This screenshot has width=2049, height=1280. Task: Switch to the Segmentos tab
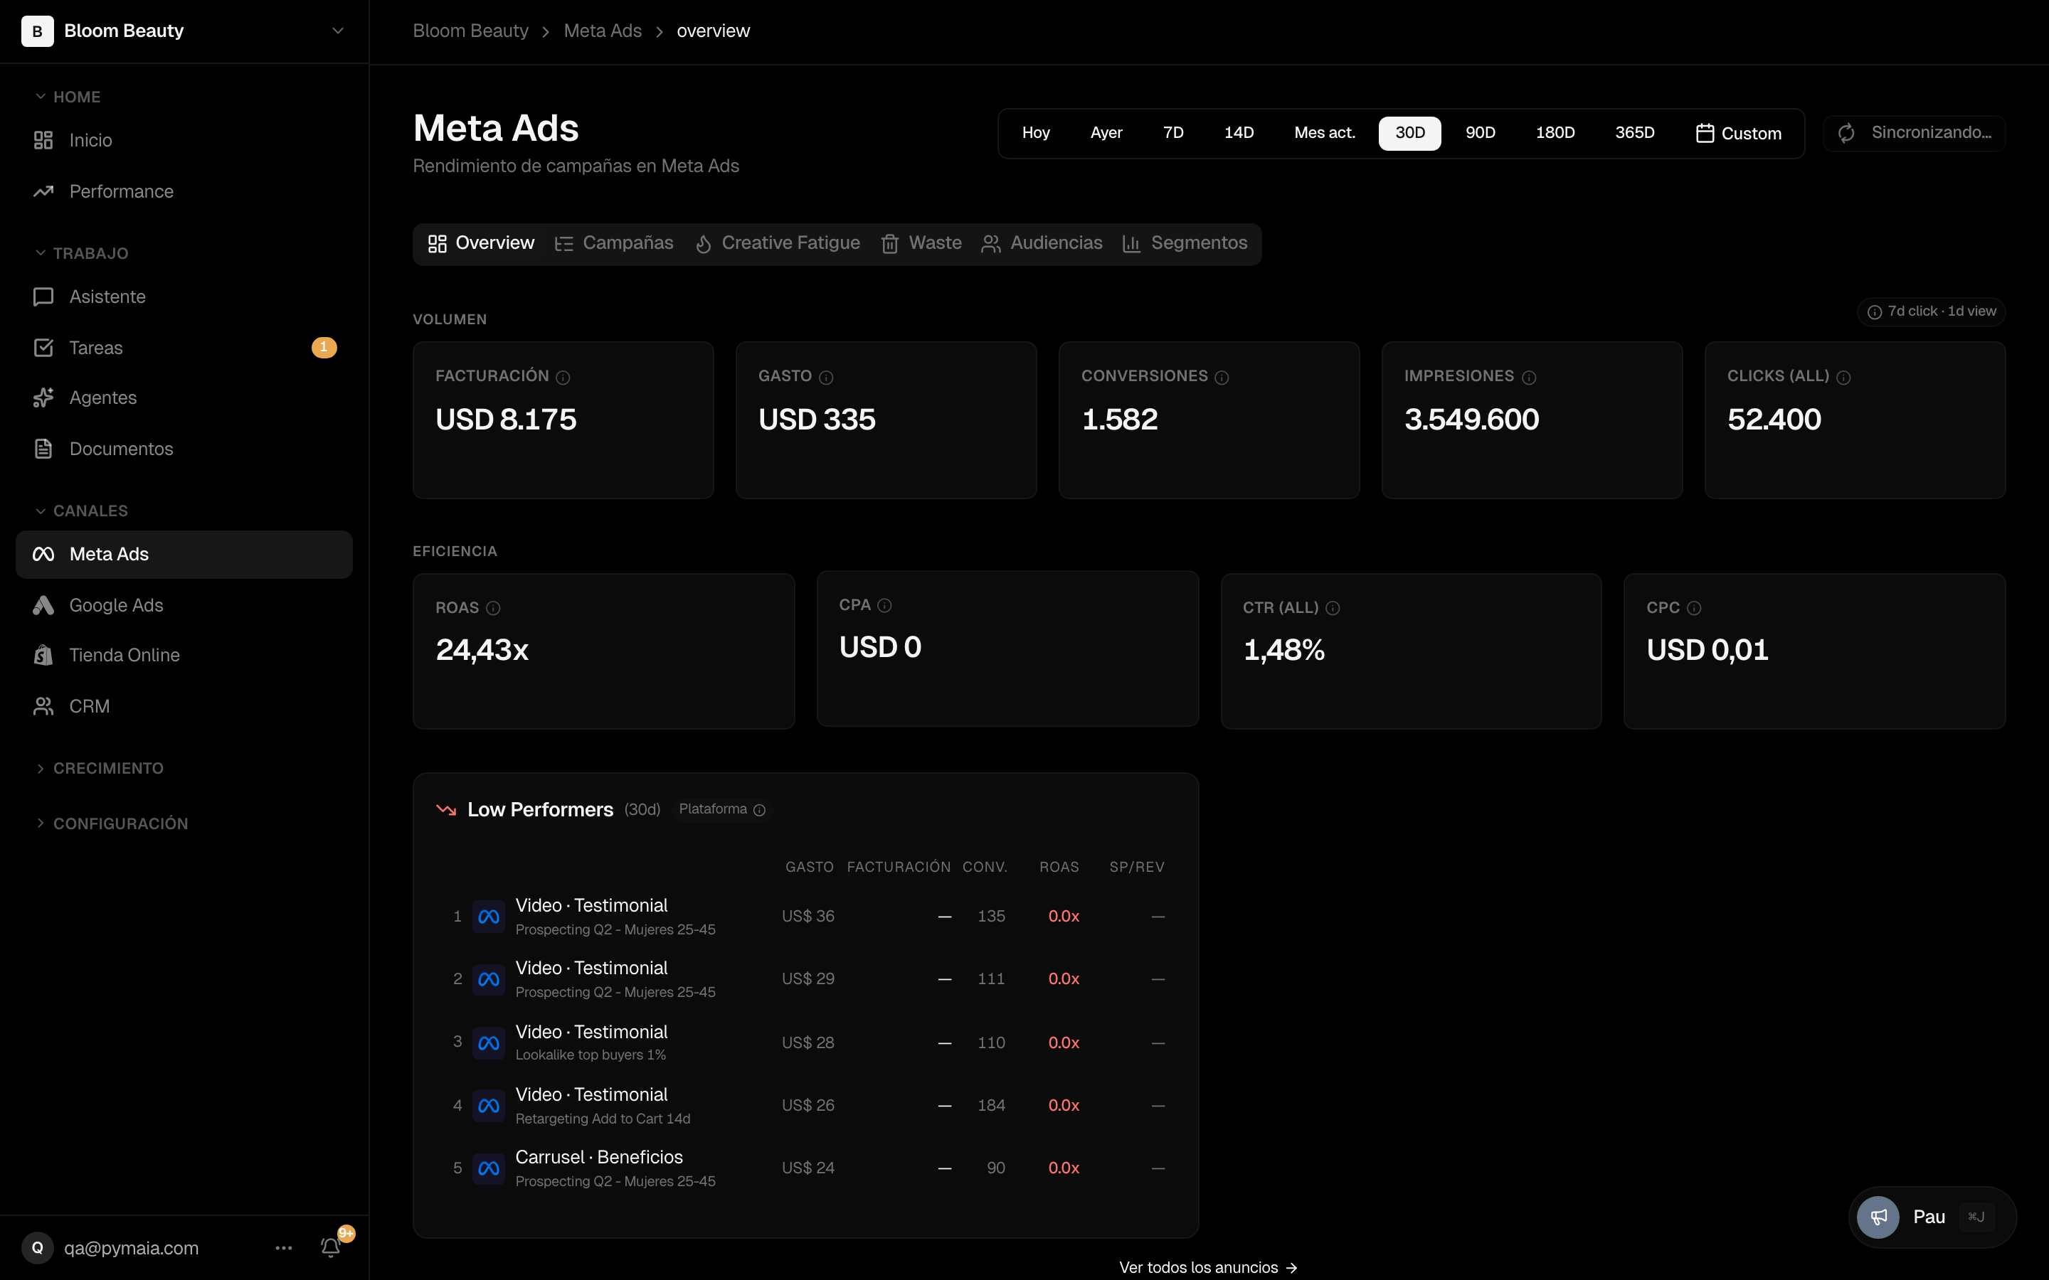[1185, 244]
